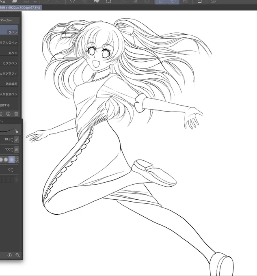
Task: Click the stabilization 6 stepper arrows
Action: click(12, 170)
